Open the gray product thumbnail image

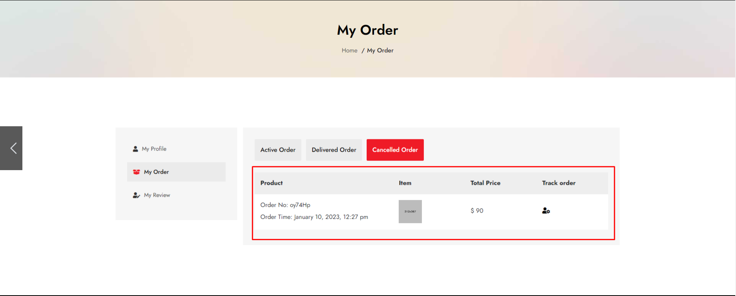(x=410, y=212)
